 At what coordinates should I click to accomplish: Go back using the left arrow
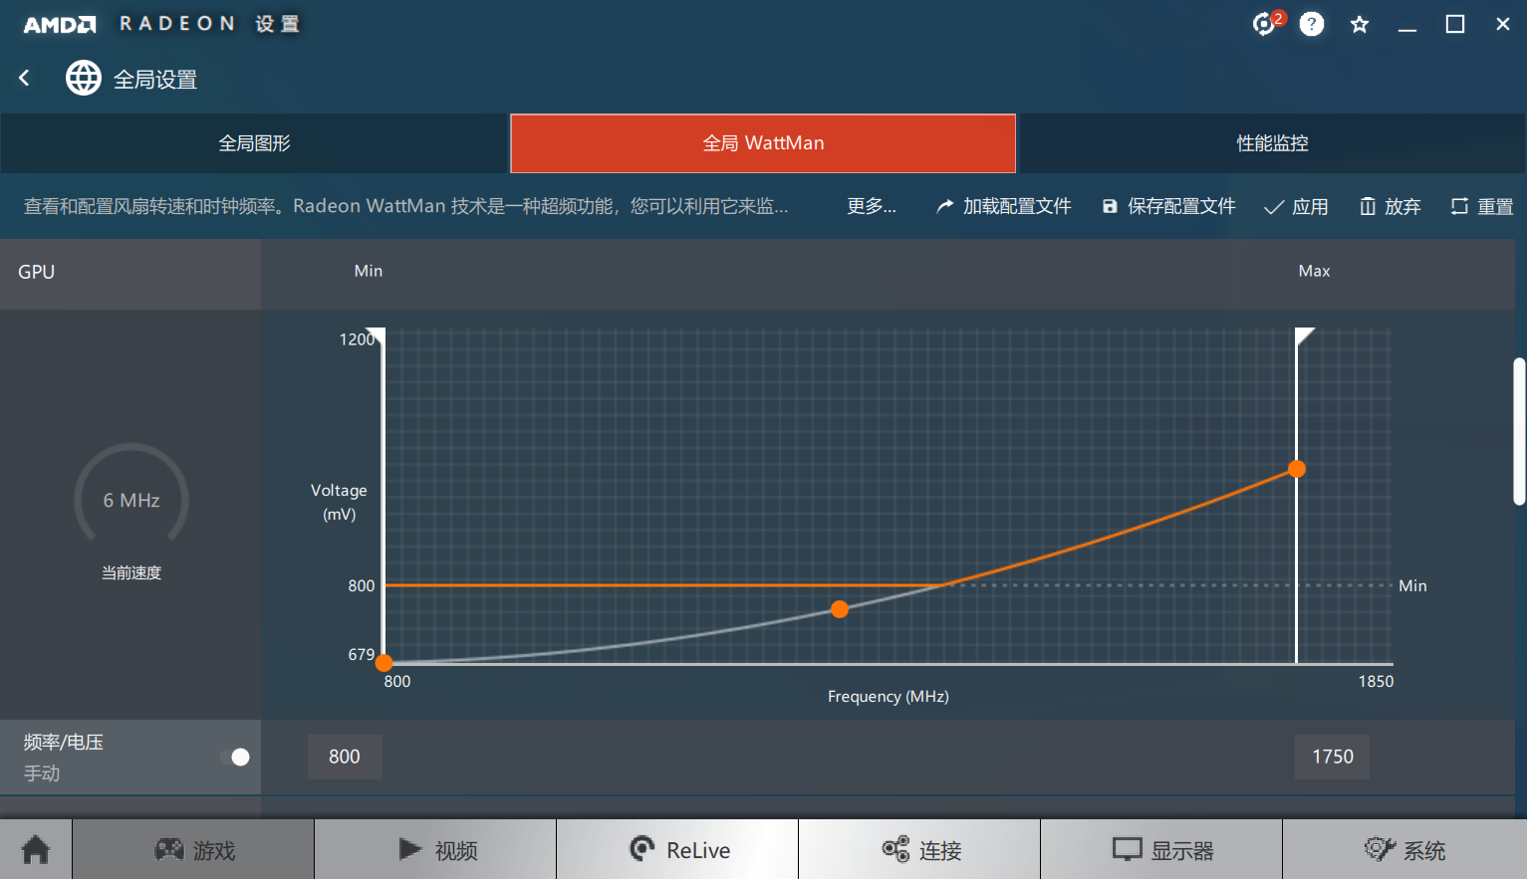[25, 78]
